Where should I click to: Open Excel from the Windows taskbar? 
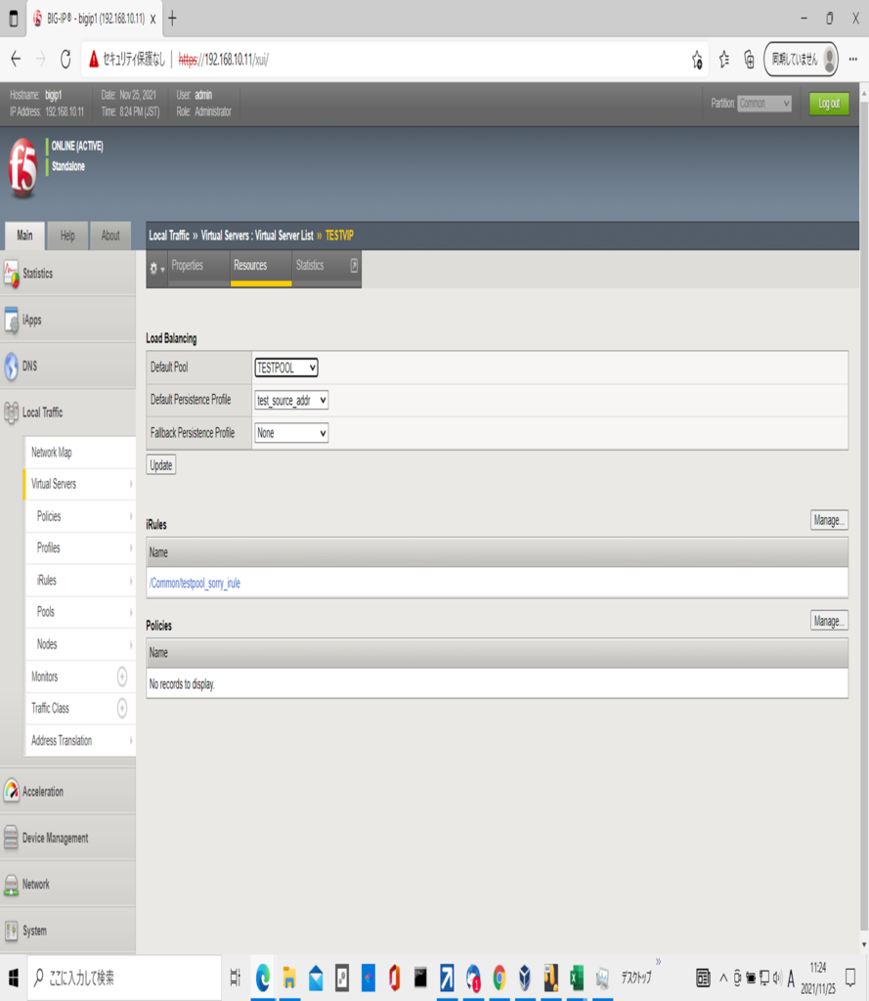point(577,978)
